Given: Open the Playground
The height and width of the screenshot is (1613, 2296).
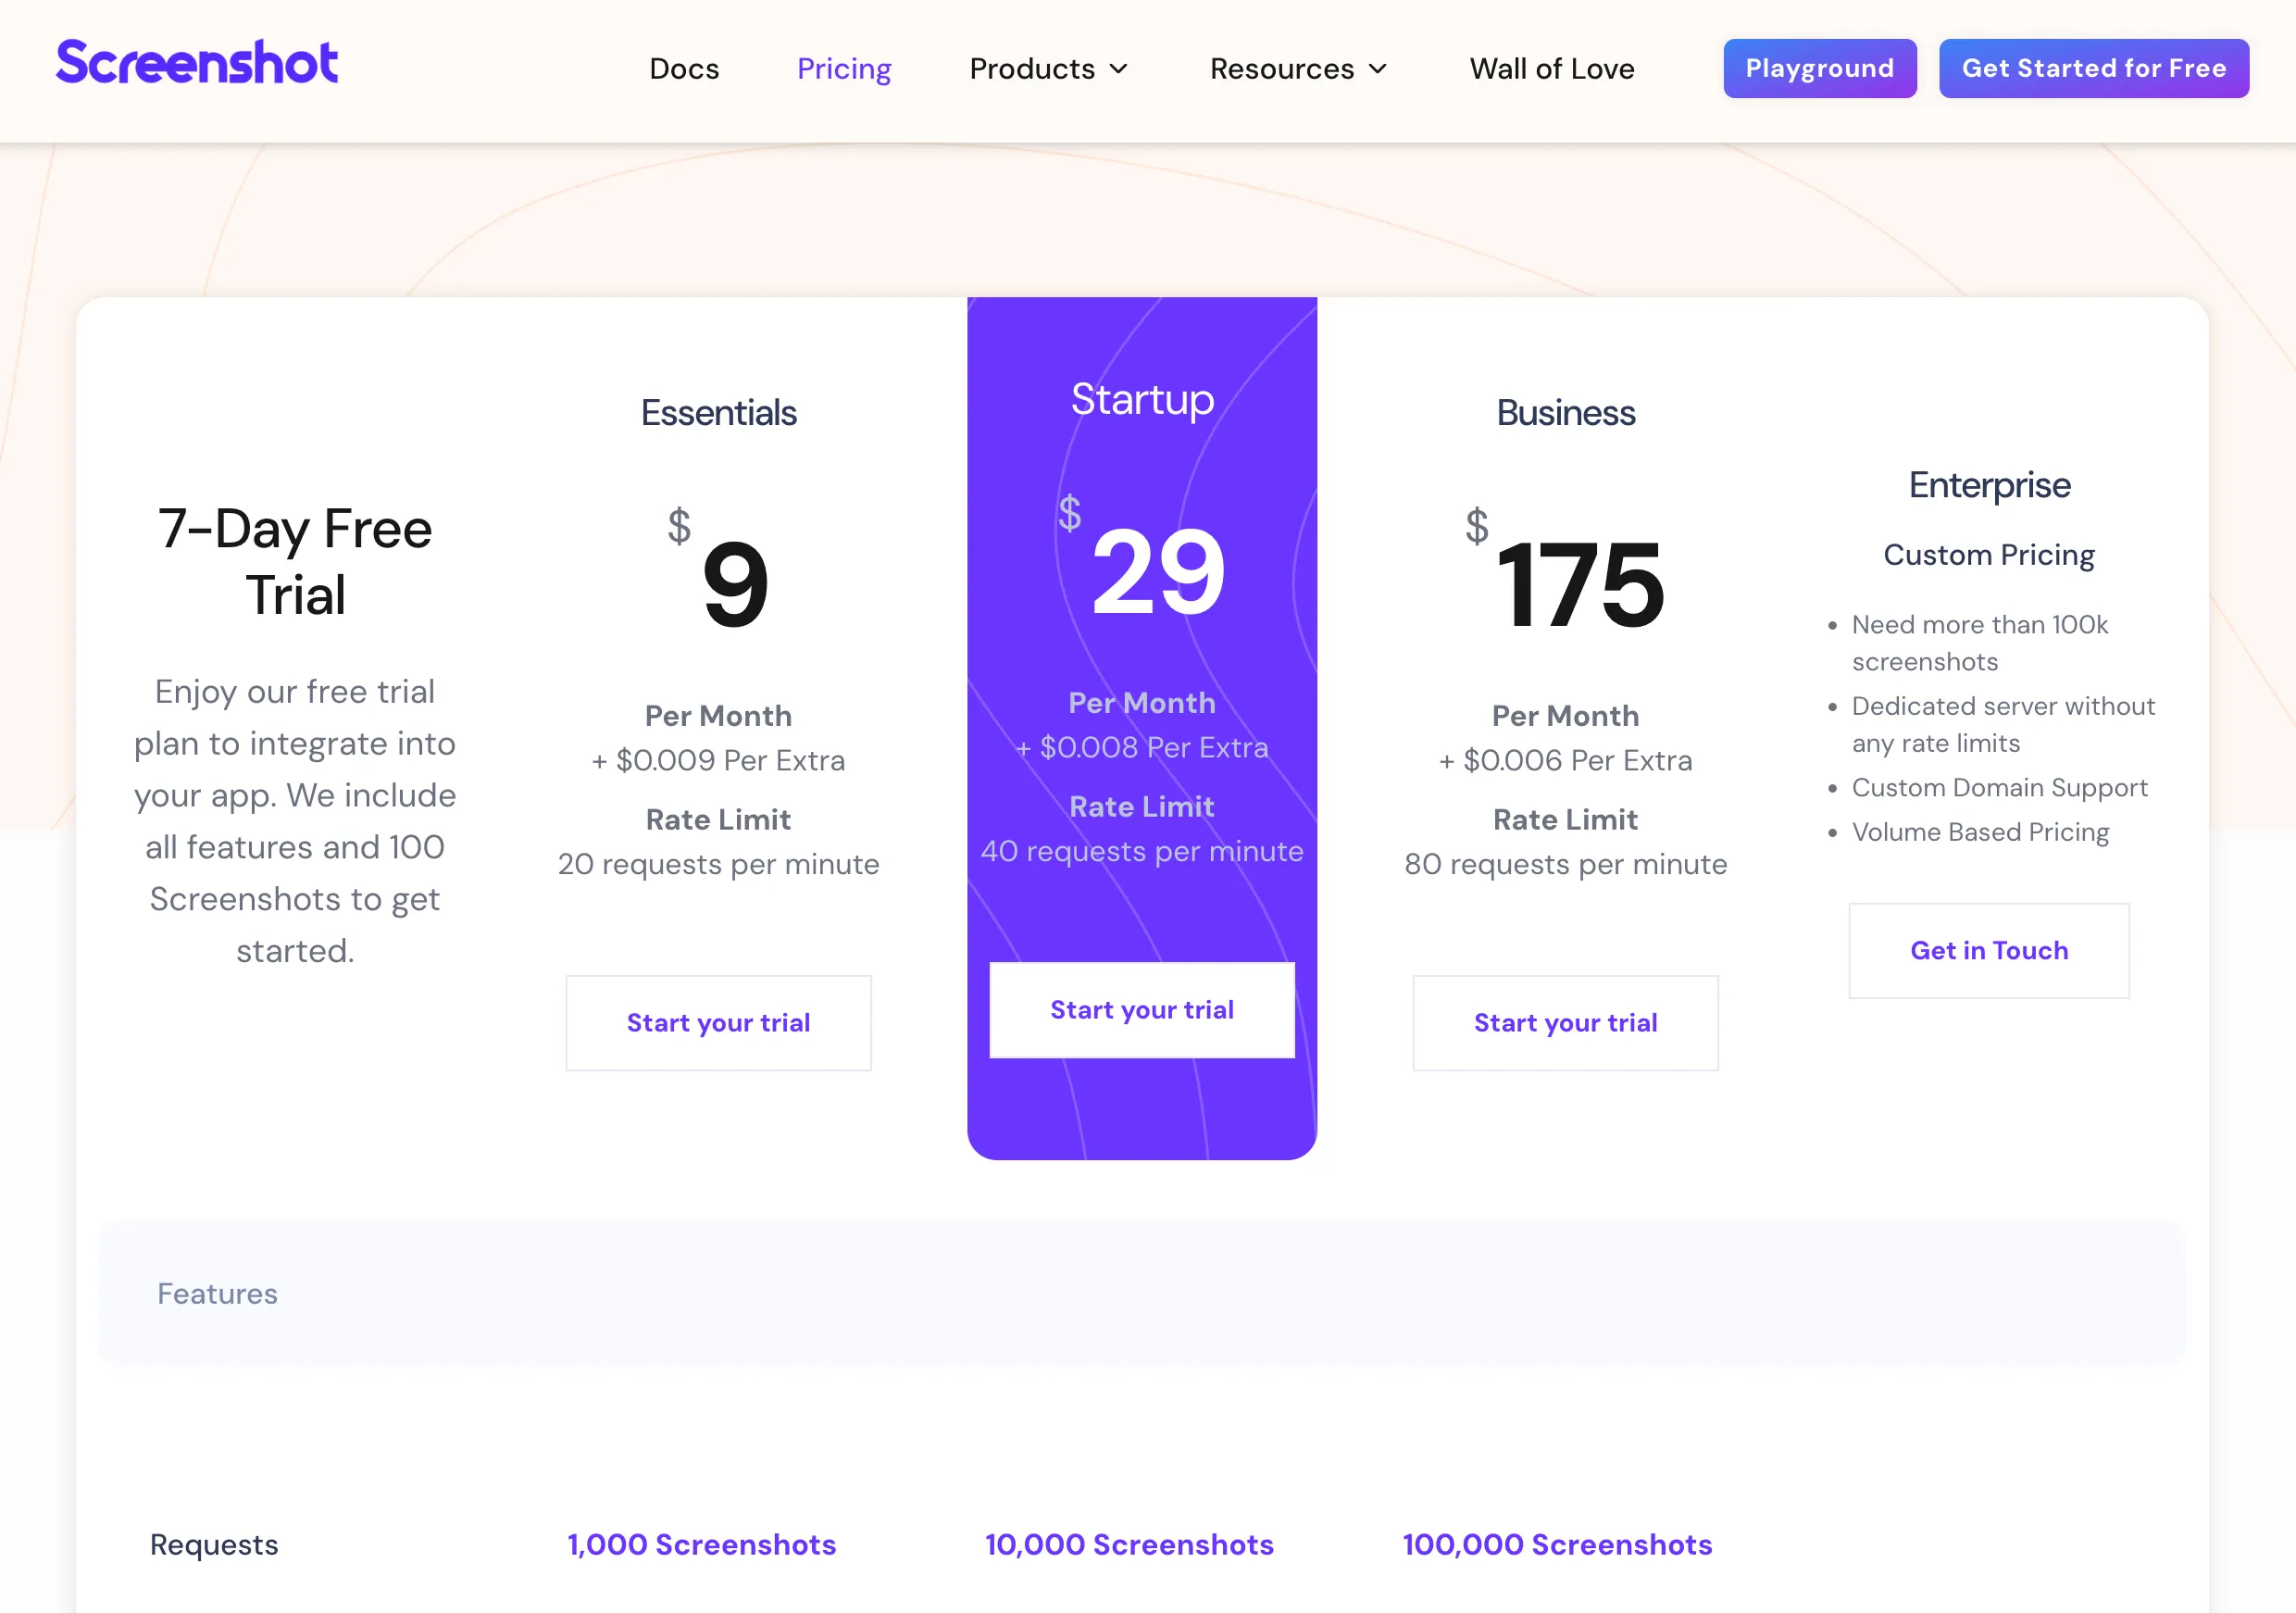Looking at the screenshot, I should [1819, 67].
